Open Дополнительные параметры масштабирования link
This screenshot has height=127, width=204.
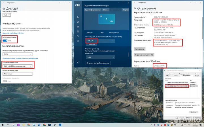[x=20, y=58]
